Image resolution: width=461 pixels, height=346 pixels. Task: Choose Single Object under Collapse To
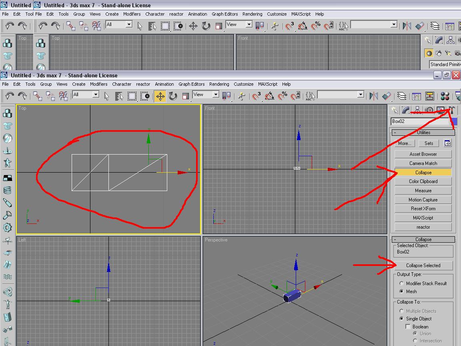pyautogui.click(x=401, y=319)
